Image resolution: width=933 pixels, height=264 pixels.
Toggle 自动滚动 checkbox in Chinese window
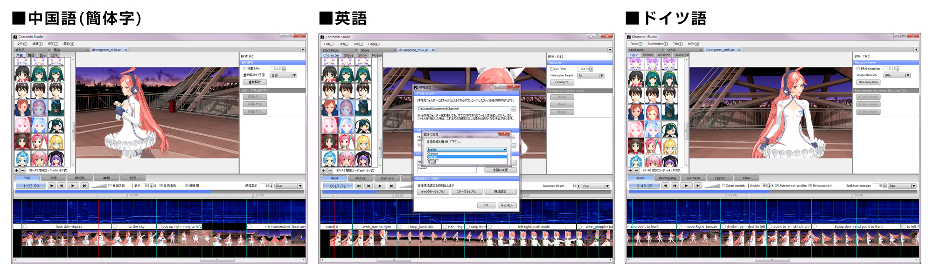pos(161,185)
